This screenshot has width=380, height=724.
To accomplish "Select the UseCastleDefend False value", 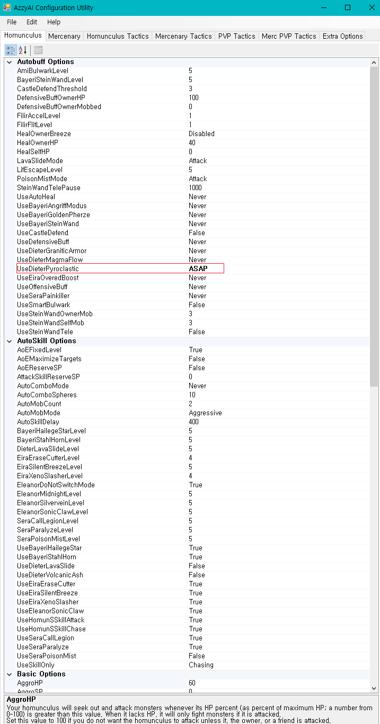I will point(197,233).
